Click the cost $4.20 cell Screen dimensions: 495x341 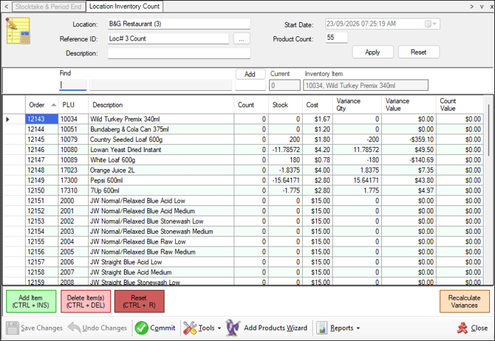pyautogui.click(x=317, y=150)
